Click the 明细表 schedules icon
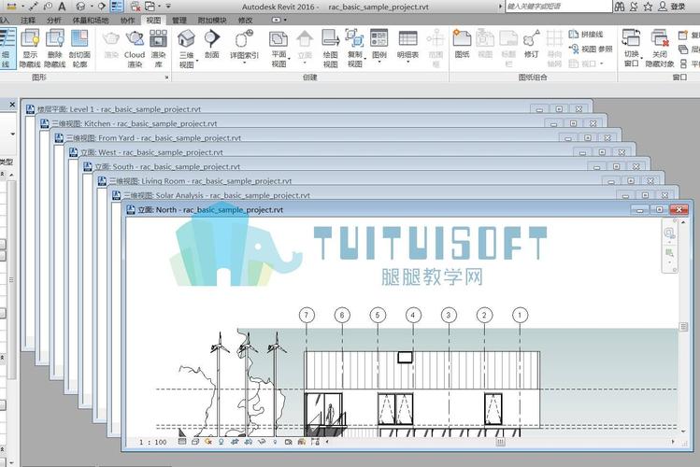This screenshot has width=700, height=467. pyautogui.click(x=407, y=38)
